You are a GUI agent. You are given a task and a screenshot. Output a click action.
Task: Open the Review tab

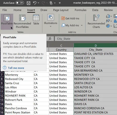click(x=108, y=10)
